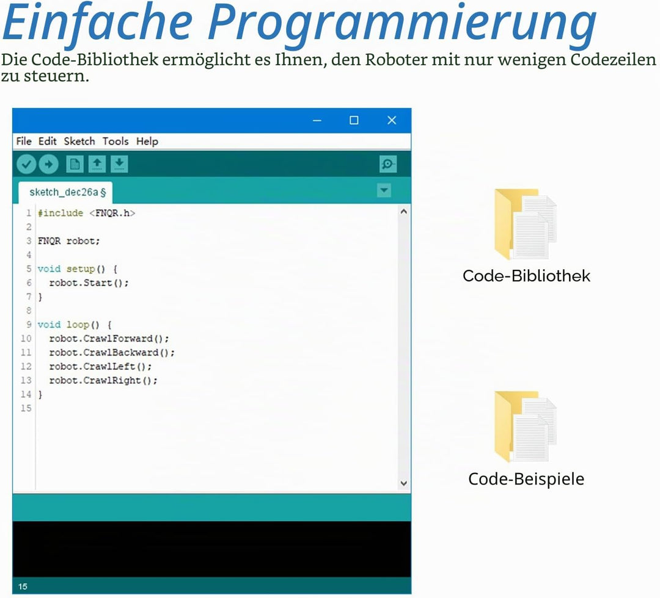Click the editor scrollbar up arrow

coord(404,212)
